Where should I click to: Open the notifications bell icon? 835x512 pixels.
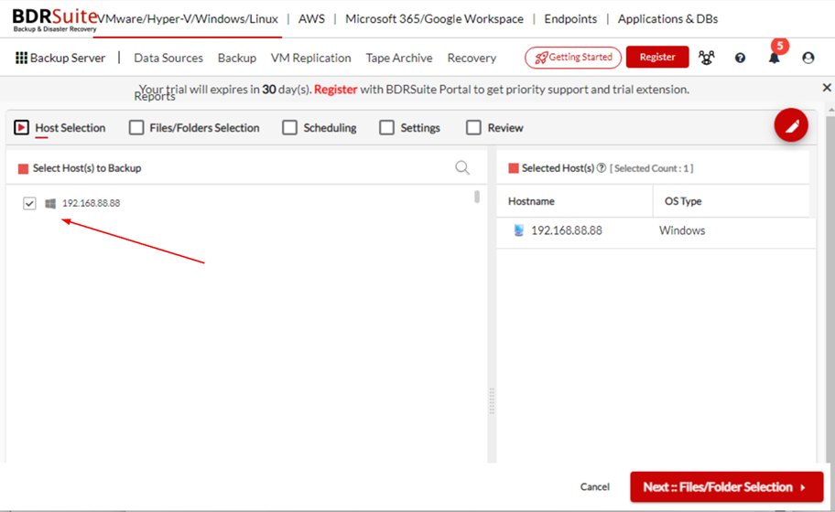tap(774, 58)
